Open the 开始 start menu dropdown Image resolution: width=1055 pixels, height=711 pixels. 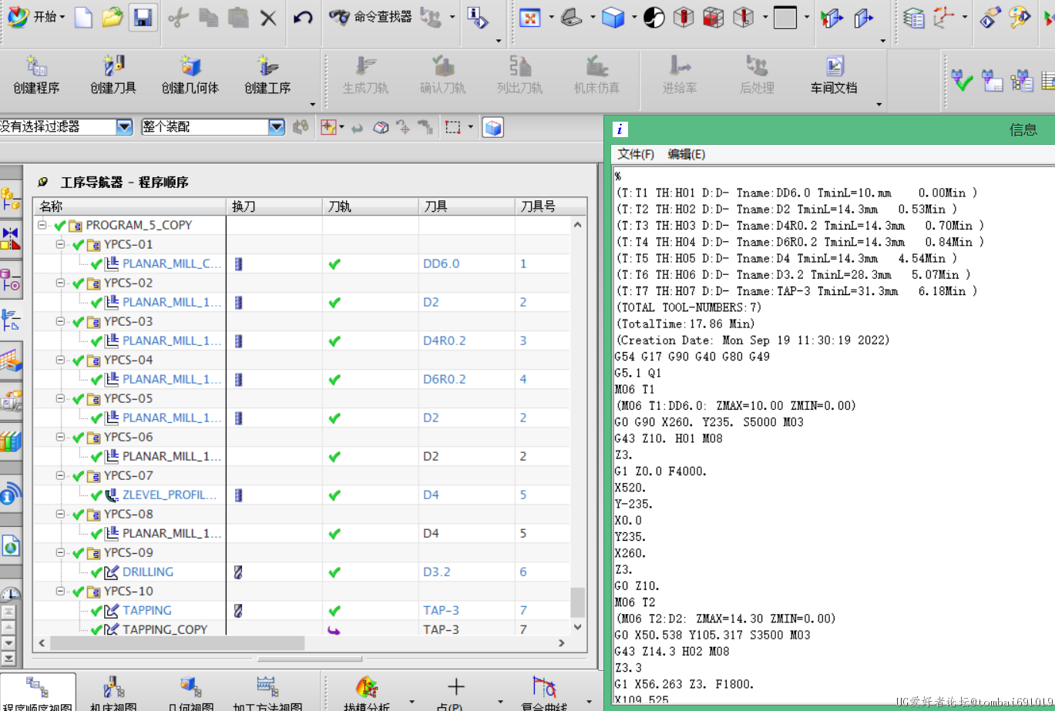[x=37, y=17]
